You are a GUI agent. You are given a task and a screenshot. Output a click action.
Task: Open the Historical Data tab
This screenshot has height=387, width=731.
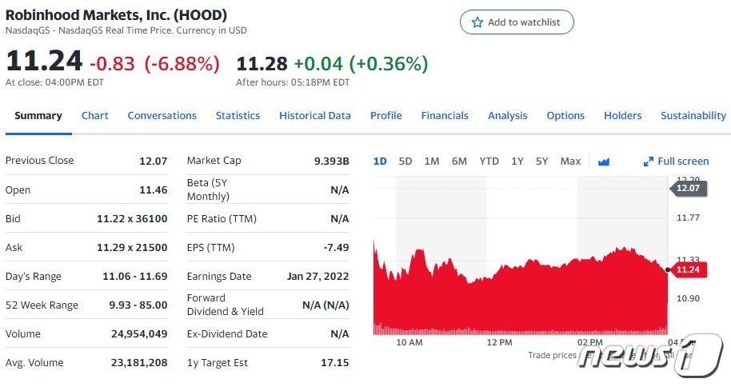pos(314,115)
